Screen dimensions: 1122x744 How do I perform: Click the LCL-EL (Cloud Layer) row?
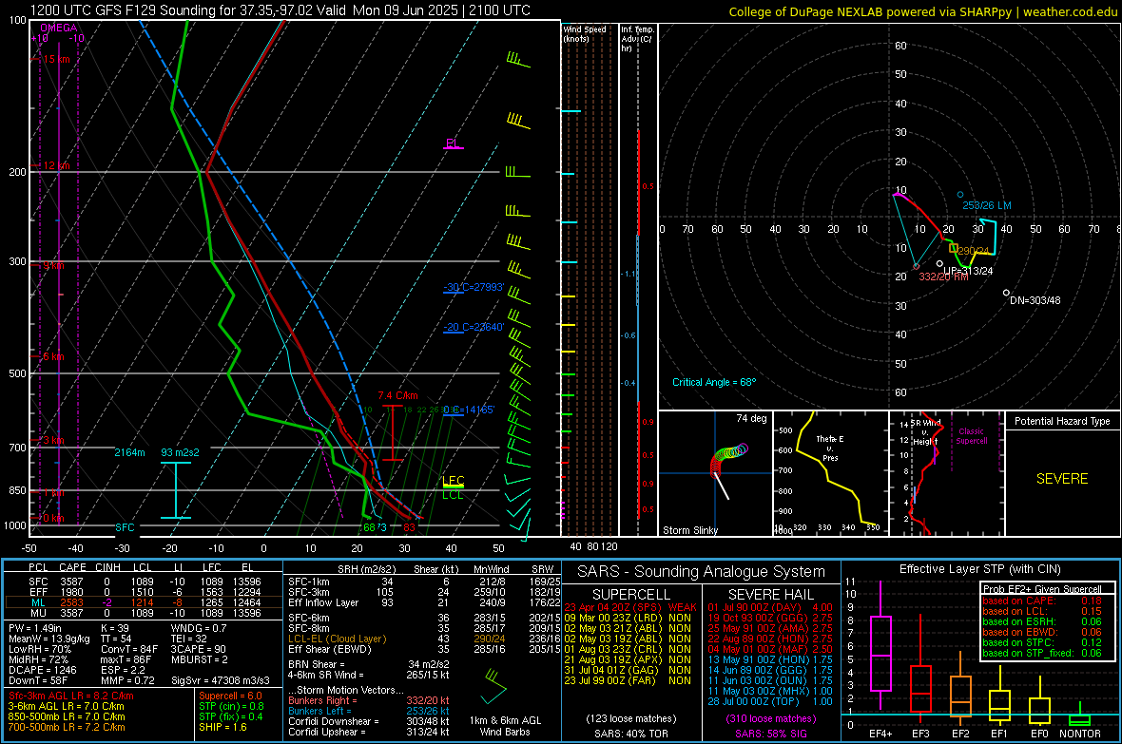[x=424, y=639]
